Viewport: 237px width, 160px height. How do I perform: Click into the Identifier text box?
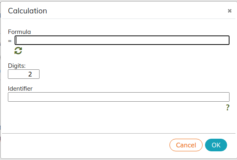(118, 97)
